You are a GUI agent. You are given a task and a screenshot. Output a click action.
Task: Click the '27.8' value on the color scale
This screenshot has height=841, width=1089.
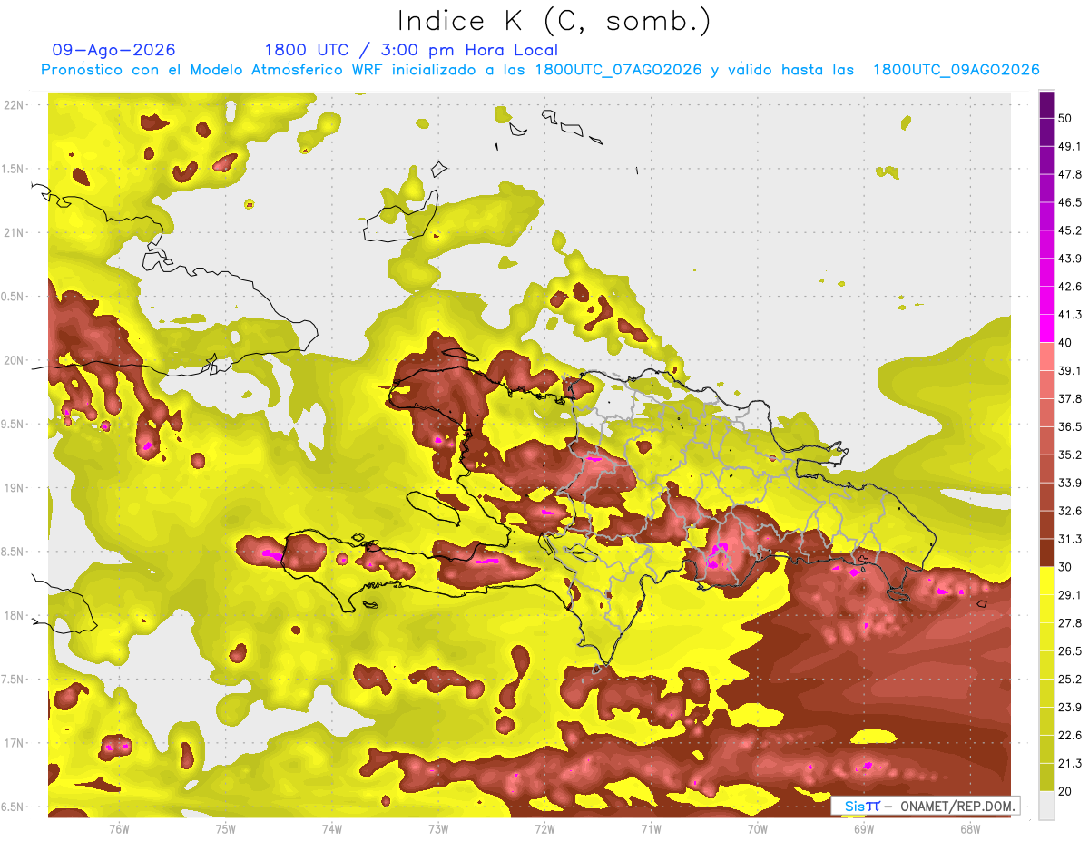[1070, 623]
